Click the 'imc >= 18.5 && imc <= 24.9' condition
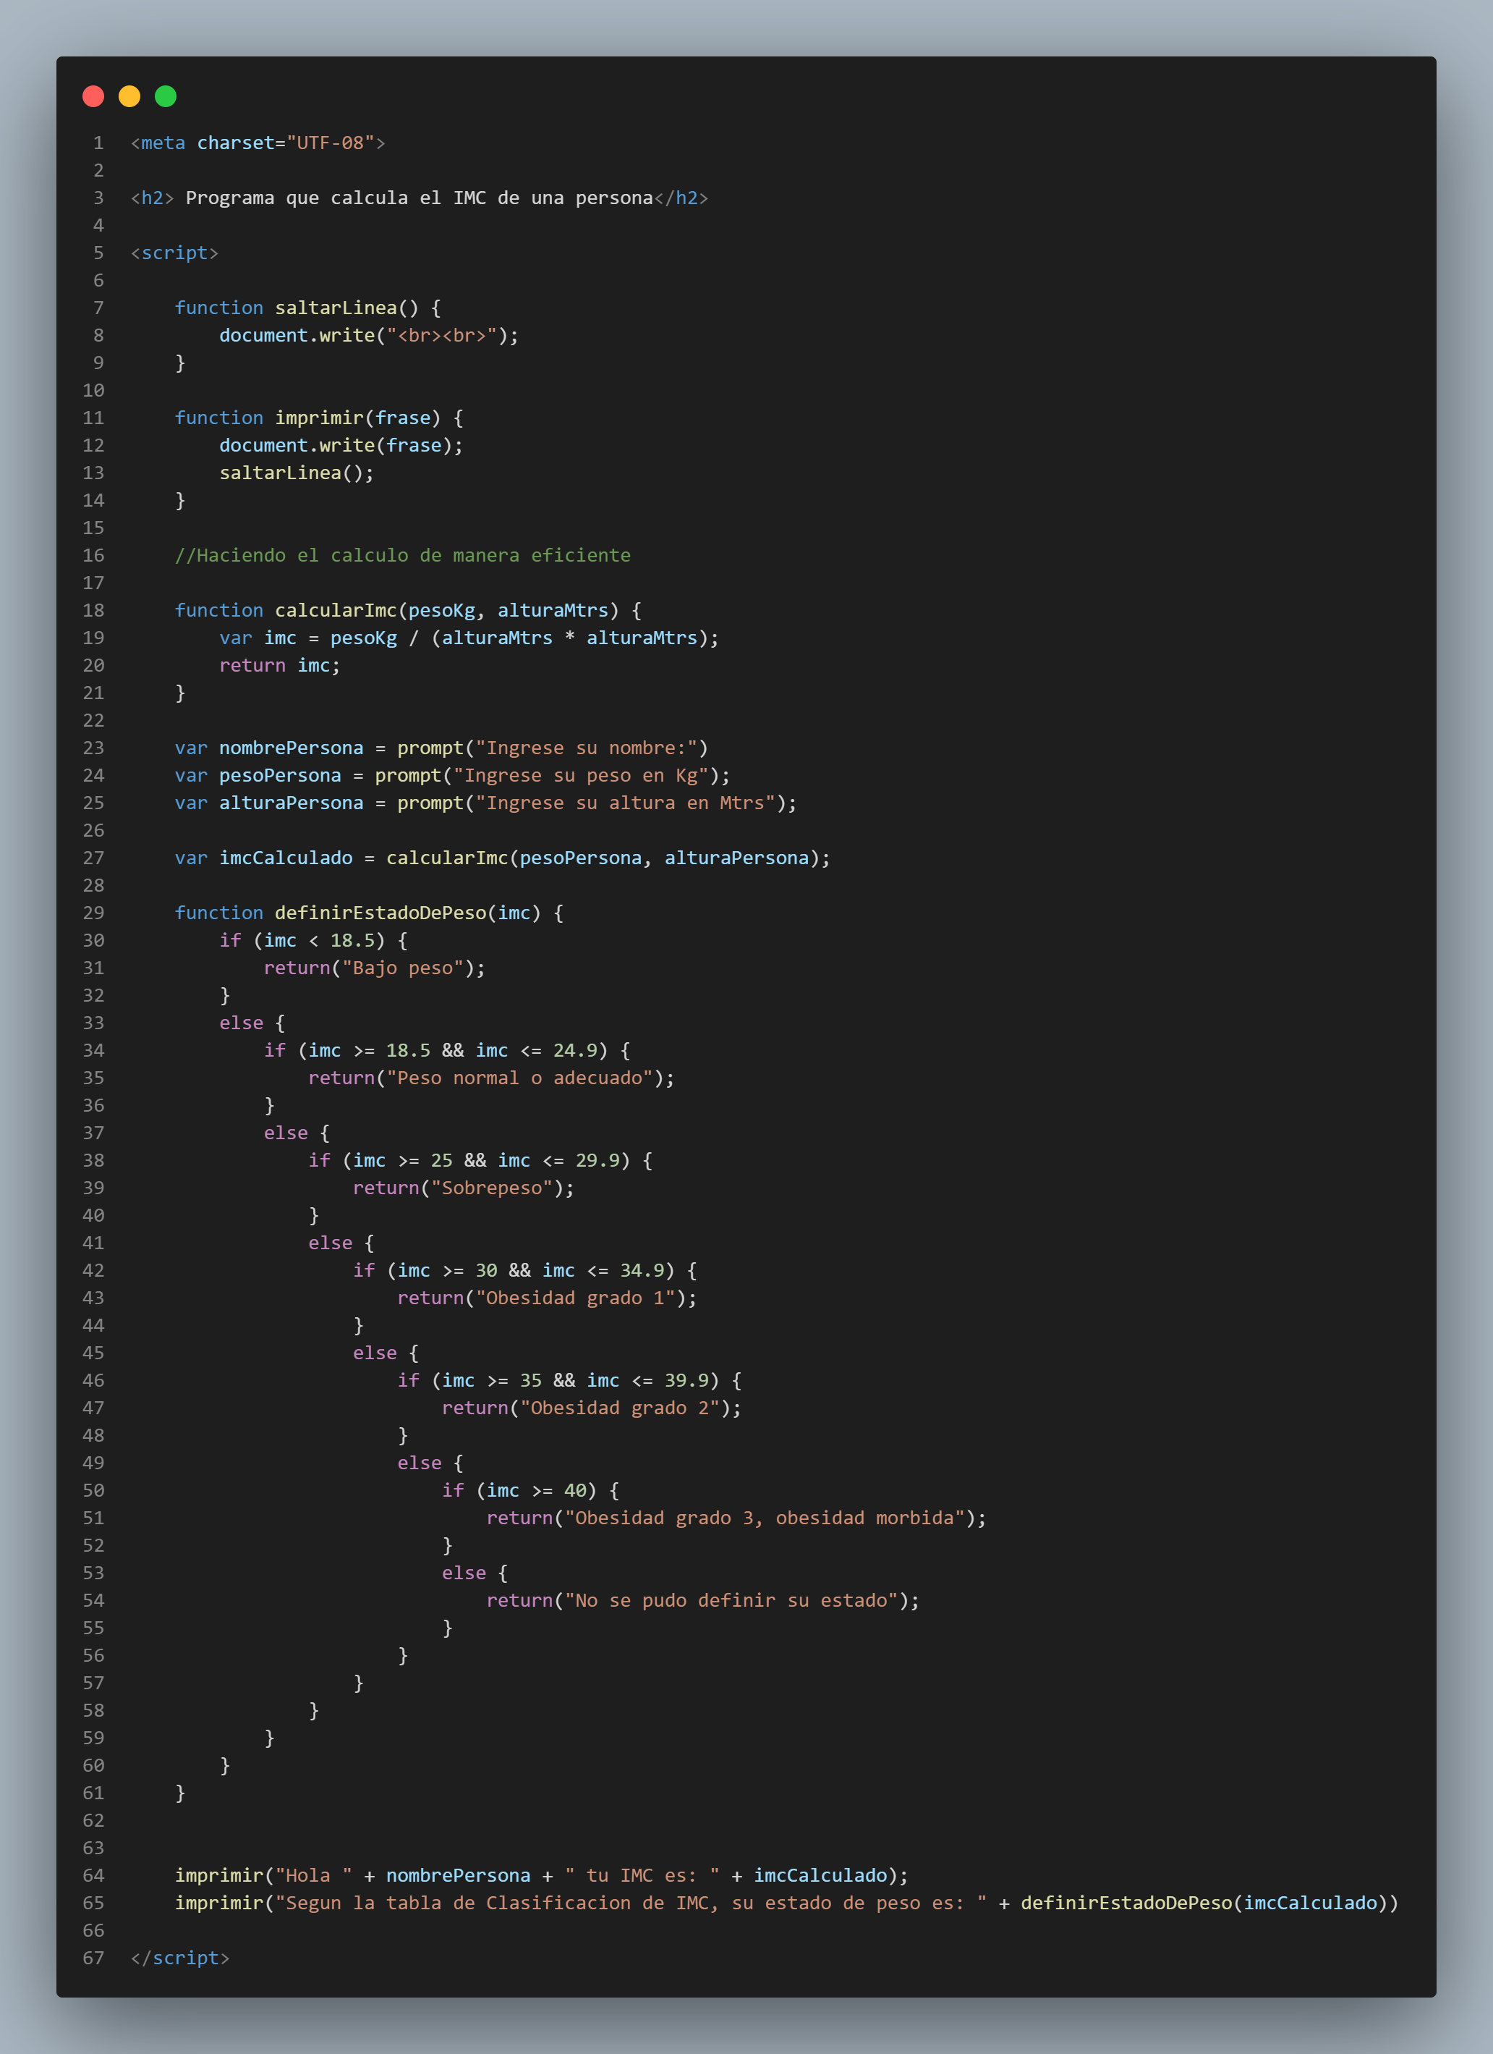Viewport: 1493px width, 2054px height. point(453,1051)
